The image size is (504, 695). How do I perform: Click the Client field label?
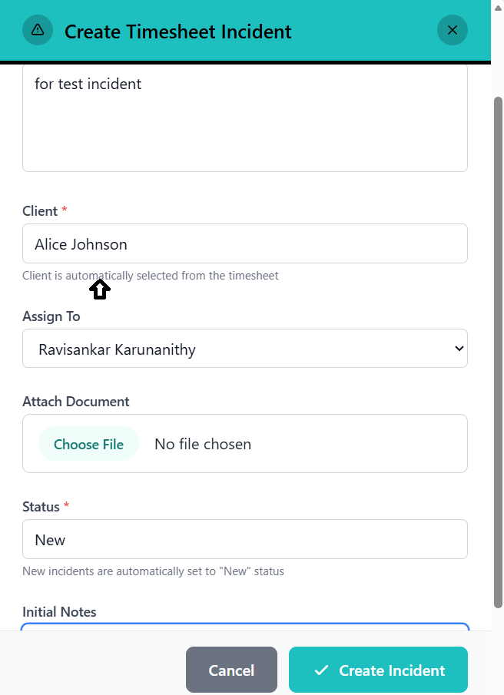40,211
